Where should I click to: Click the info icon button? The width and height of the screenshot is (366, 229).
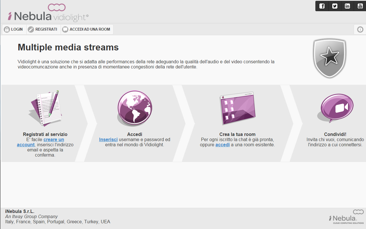click(360, 29)
